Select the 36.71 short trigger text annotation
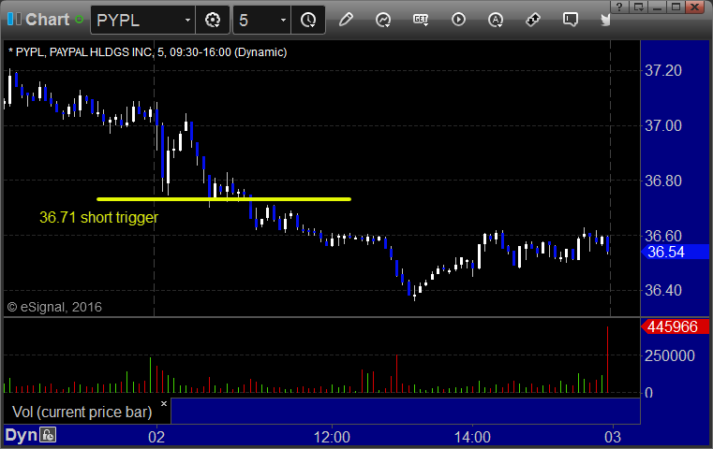Screen dimensions: 713x449 [x=98, y=217]
